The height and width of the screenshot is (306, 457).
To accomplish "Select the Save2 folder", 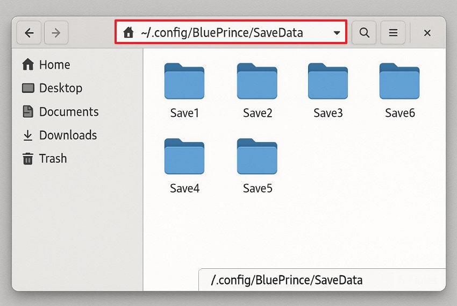I will point(257,91).
